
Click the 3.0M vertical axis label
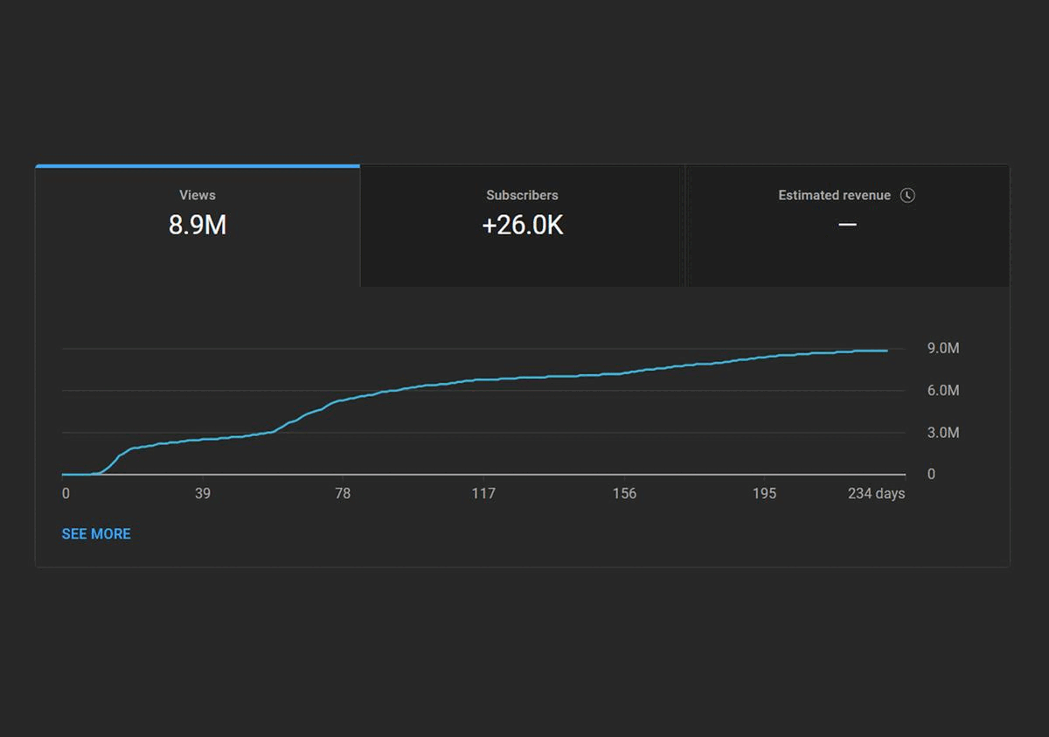pyautogui.click(x=943, y=433)
